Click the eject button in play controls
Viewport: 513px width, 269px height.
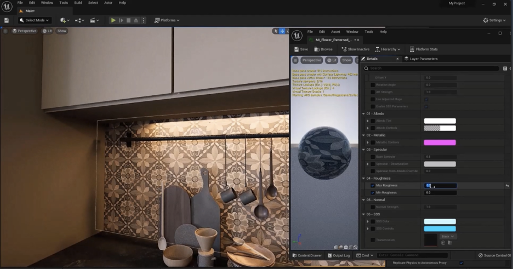136,20
